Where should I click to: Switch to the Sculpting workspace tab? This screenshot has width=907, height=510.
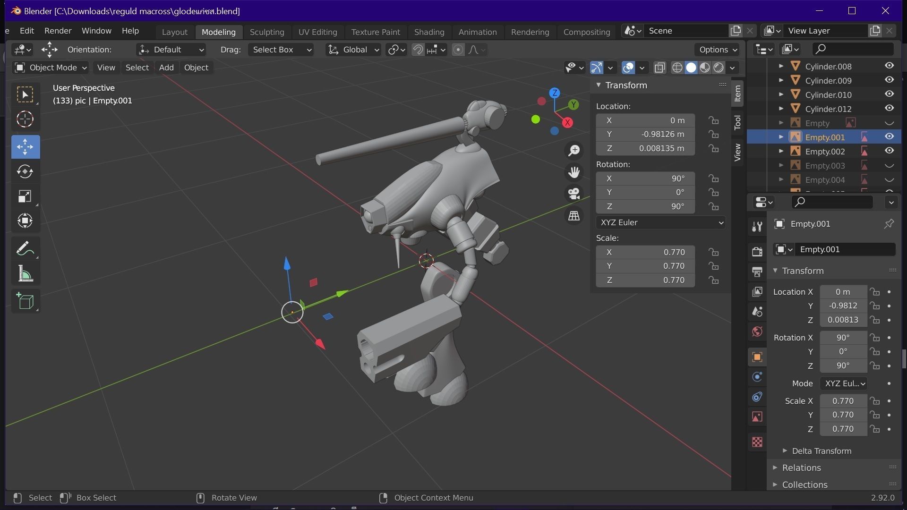[267, 32]
